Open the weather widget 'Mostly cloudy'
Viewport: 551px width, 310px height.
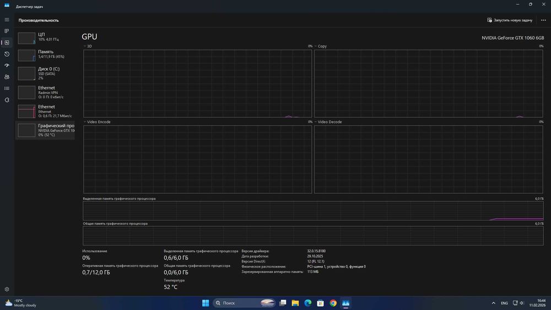point(21,303)
